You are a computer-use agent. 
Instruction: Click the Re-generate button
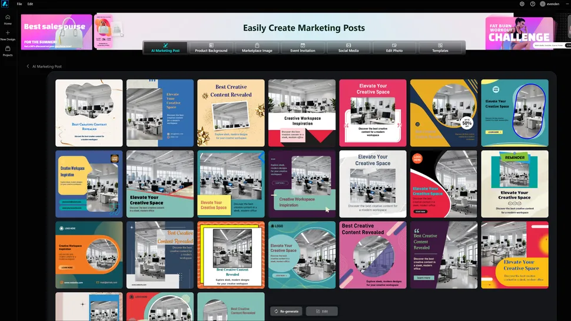coord(286,311)
